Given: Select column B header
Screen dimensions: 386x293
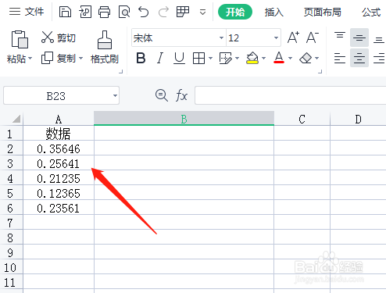Looking at the screenshot, I should pyautogui.click(x=184, y=119).
